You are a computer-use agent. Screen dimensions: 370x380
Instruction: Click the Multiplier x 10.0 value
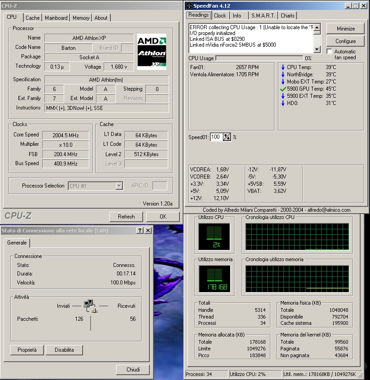[65, 145]
